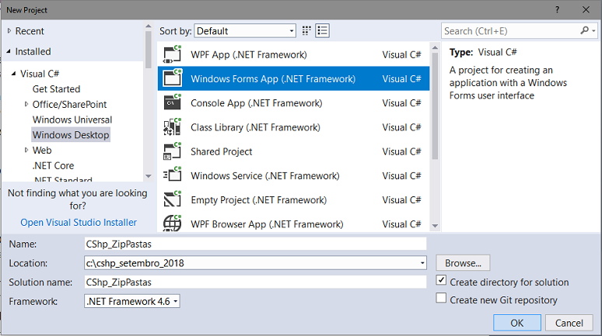Choose Windows Service (.NET Framework) template
The image size is (602, 336).
[x=265, y=175]
